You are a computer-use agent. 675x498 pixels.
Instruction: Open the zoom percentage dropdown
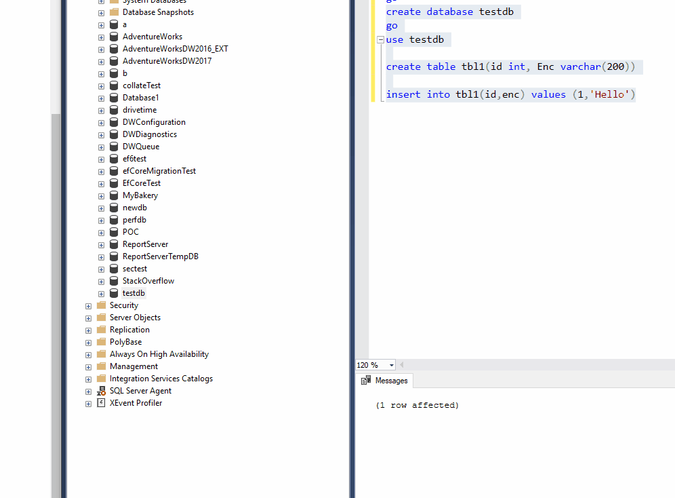point(389,364)
